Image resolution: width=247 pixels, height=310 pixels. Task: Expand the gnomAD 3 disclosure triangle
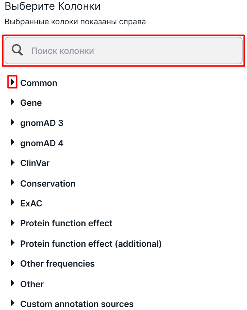[x=13, y=122]
